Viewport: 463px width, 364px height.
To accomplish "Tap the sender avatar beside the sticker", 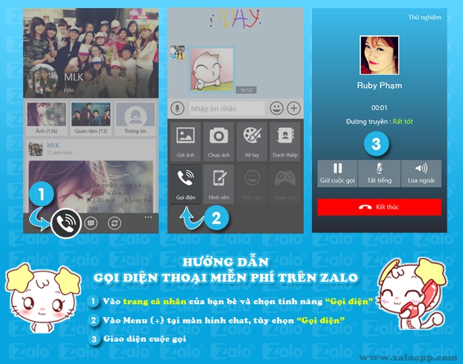I will point(178,53).
